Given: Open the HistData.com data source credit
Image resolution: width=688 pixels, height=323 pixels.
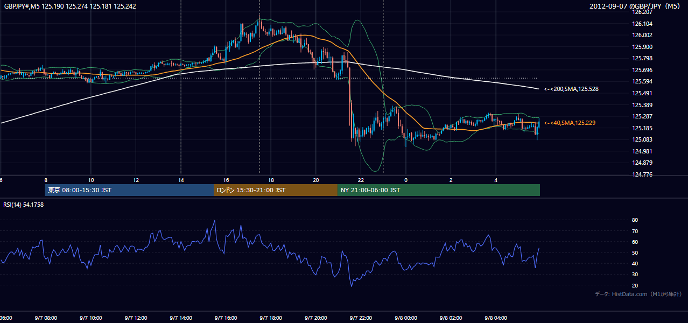Looking at the screenshot, I should pyautogui.click(x=638, y=294).
